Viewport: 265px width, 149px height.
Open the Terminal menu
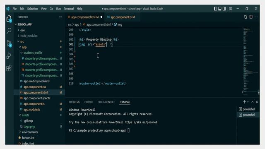(69, 9)
